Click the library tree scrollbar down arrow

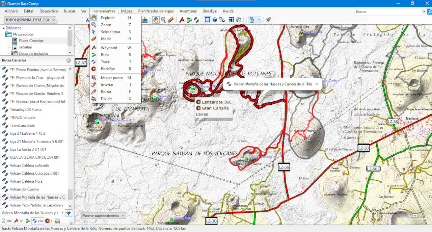point(70,53)
